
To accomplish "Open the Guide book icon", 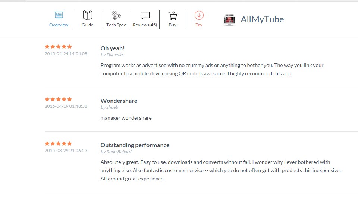I will (x=87, y=15).
